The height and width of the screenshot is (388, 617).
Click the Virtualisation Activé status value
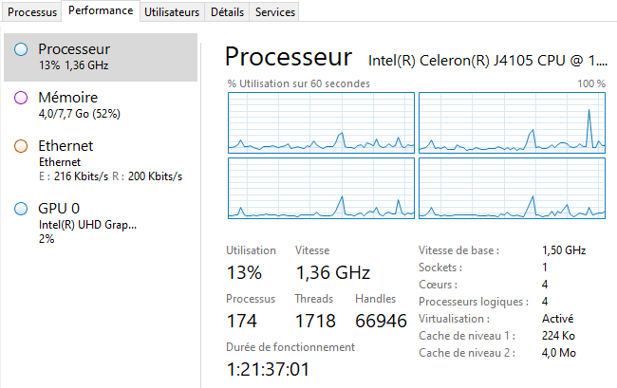[557, 319]
